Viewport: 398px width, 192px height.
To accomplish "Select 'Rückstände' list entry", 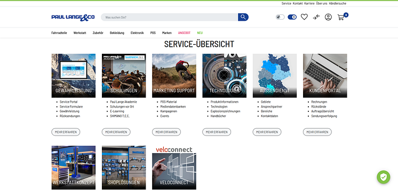I will 319,107.
